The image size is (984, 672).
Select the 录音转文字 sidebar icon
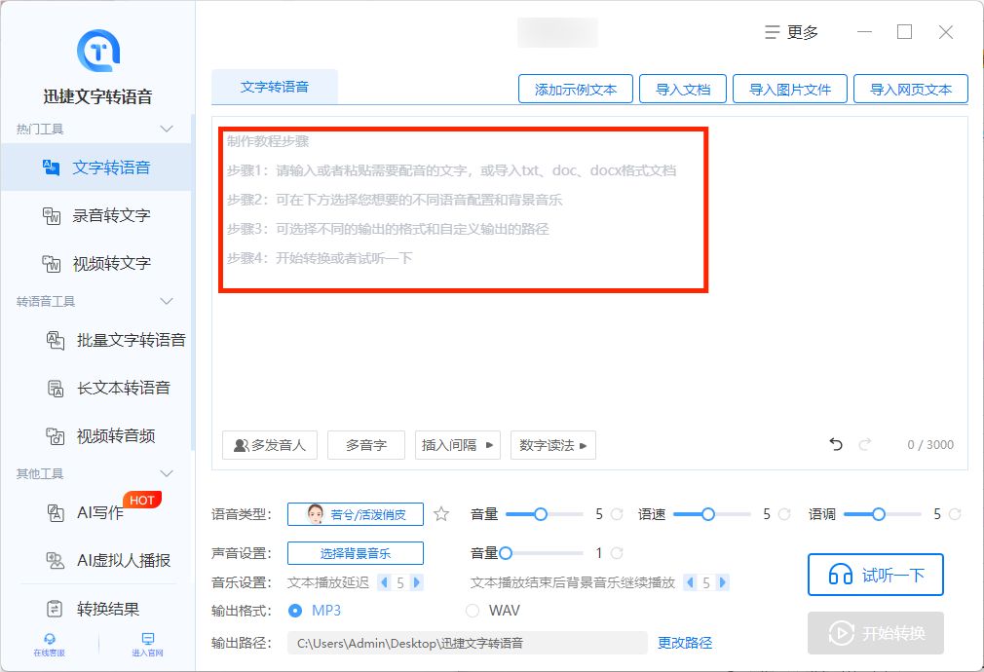51,215
